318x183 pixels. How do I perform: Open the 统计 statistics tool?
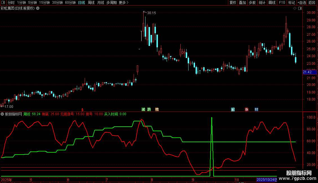click(x=262, y=3)
